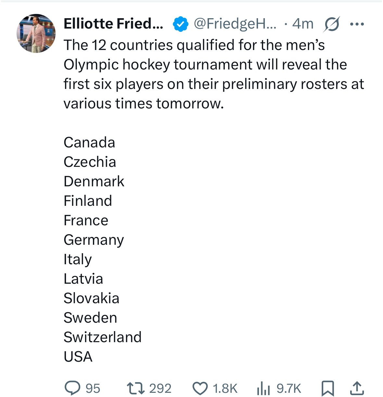
Task: Click the 95 replies count
Action: 93,388
